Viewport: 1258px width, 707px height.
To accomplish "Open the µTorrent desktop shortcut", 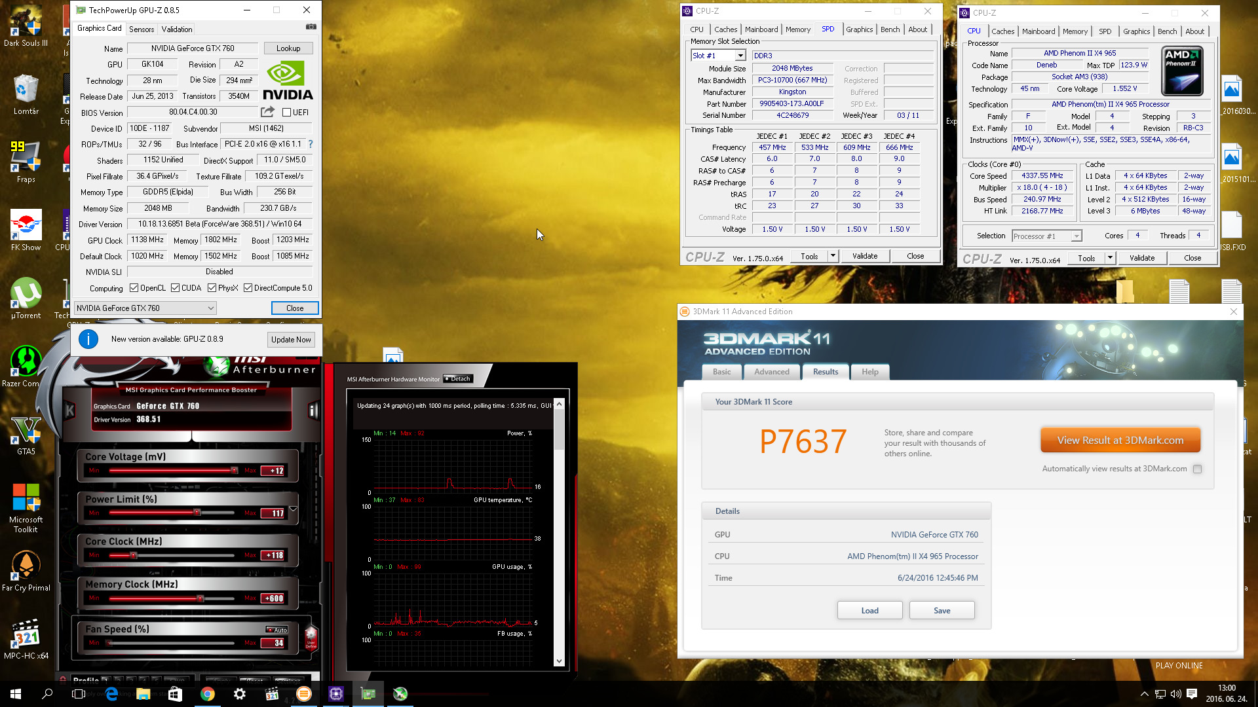I will pyautogui.click(x=26, y=299).
